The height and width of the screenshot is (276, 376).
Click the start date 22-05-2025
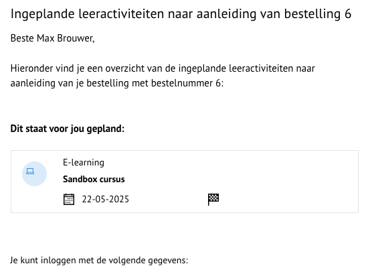tap(106, 200)
